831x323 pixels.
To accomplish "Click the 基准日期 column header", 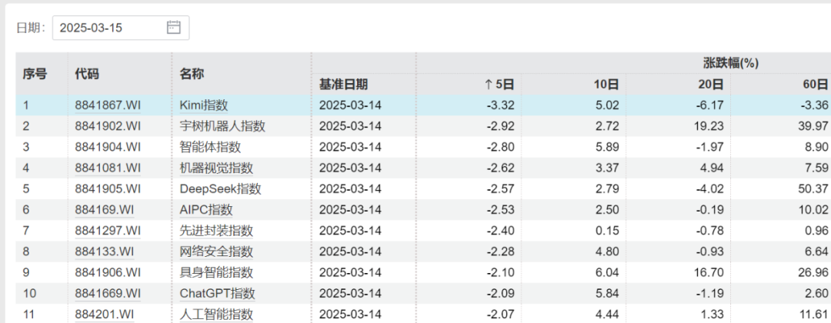I will coord(343,84).
